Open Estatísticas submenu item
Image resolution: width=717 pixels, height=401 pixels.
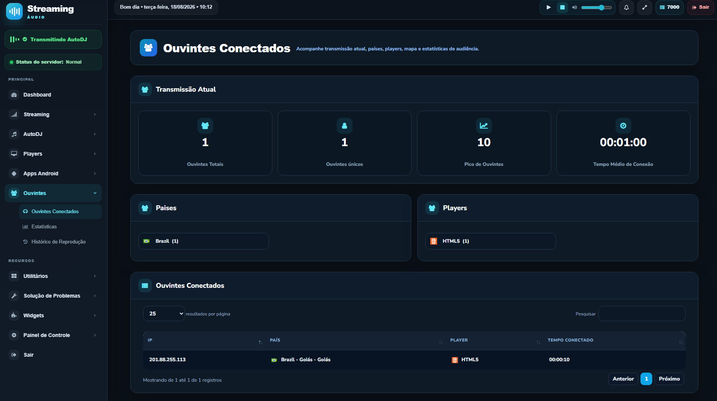click(x=60, y=227)
